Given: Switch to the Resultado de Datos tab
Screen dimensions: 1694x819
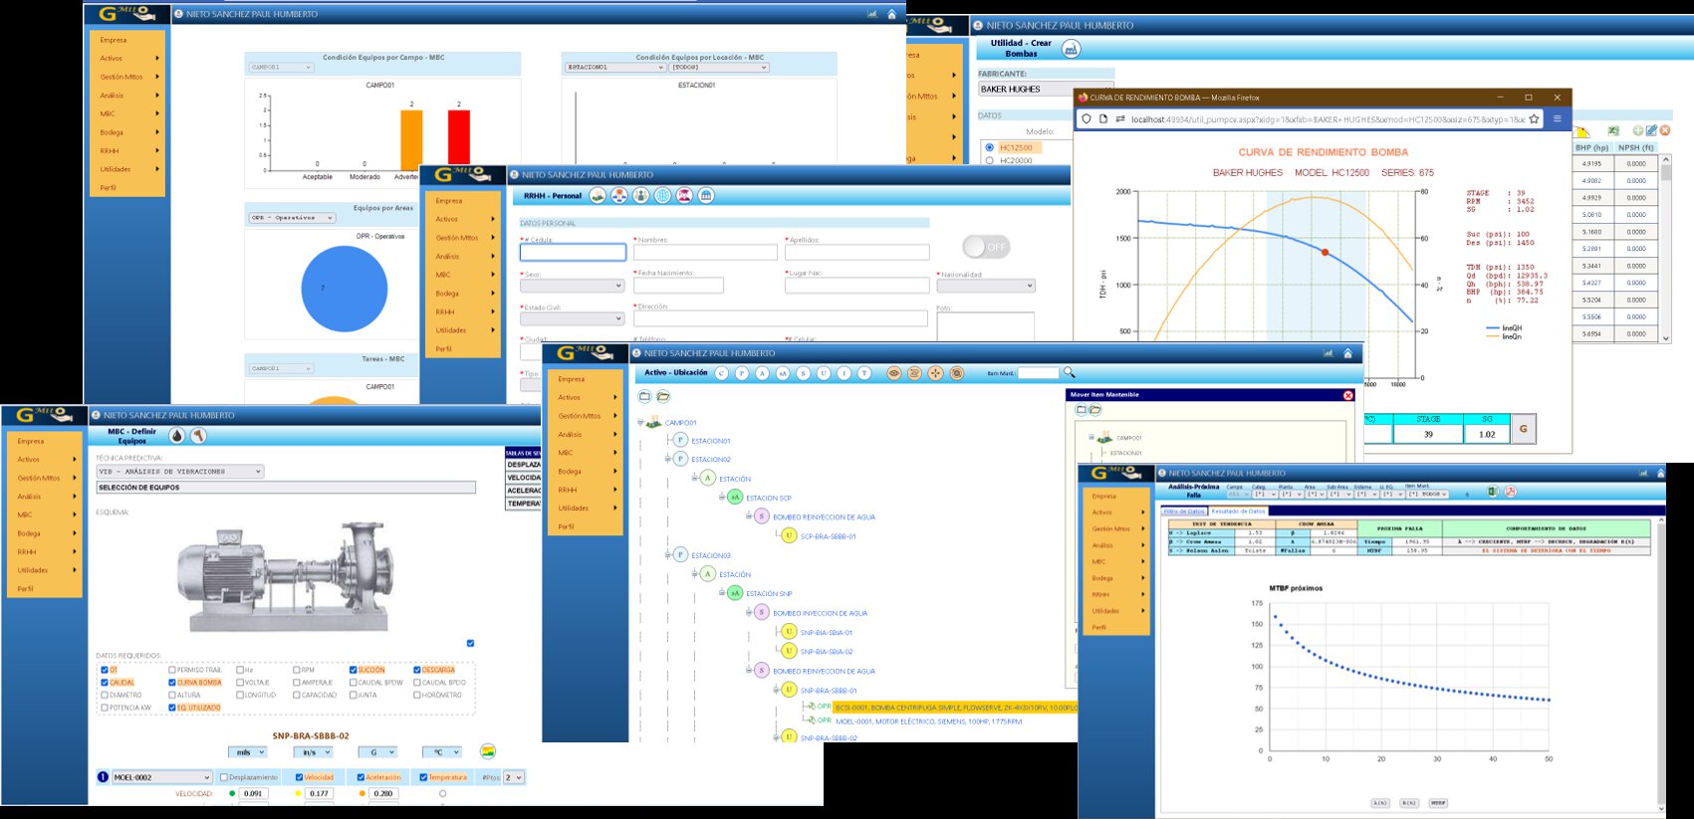Looking at the screenshot, I should click(1238, 512).
